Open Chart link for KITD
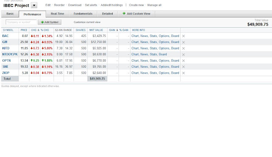The height and width of the screenshot is (157, 272). pyautogui.click(x=135, y=48)
